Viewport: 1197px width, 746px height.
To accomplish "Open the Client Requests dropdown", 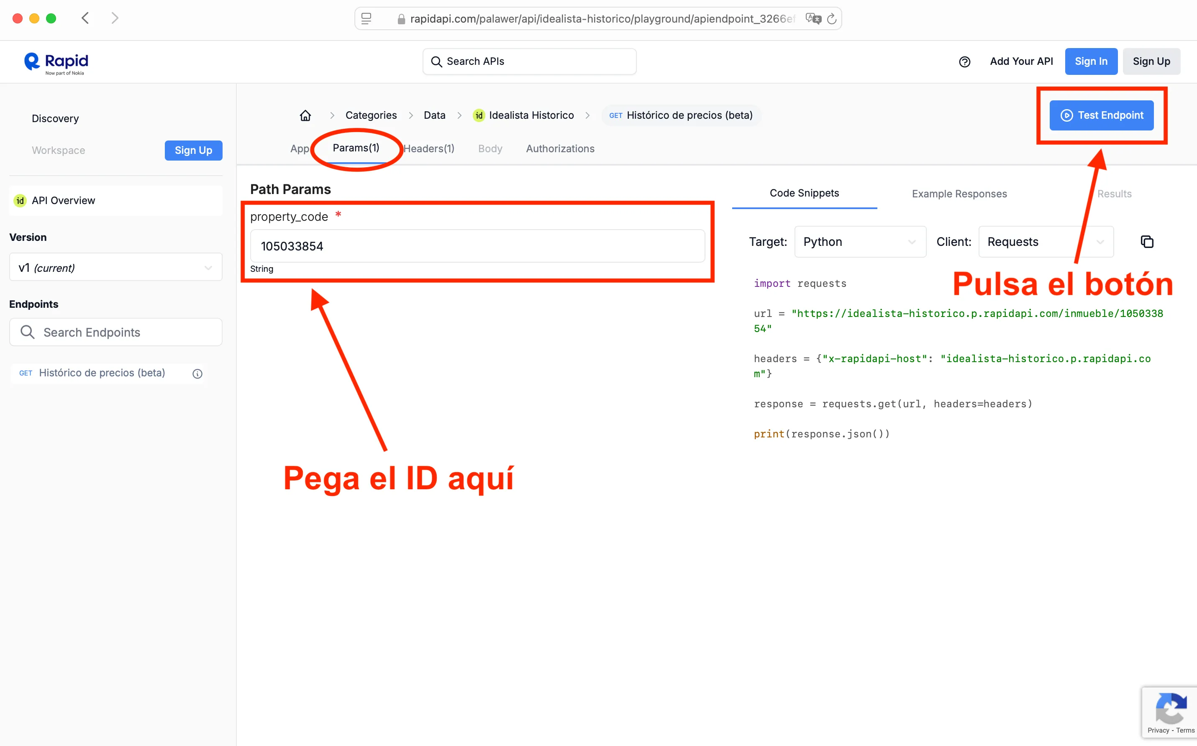I will tap(1046, 242).
